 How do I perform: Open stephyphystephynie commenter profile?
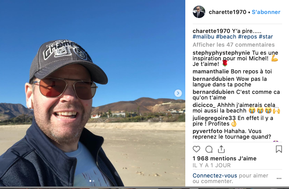click(x=221, y=53)
